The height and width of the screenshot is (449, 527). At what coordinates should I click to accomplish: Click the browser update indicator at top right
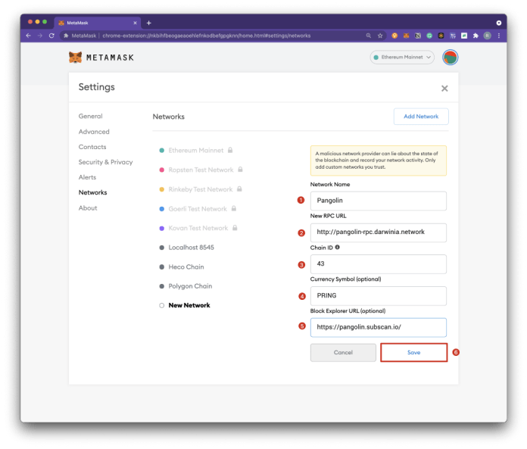(499, 23)
